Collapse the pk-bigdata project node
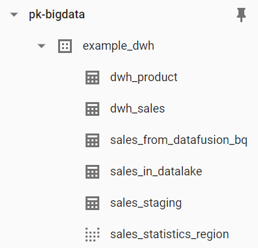This screenshot has width=258, height=248. [14, 15]
